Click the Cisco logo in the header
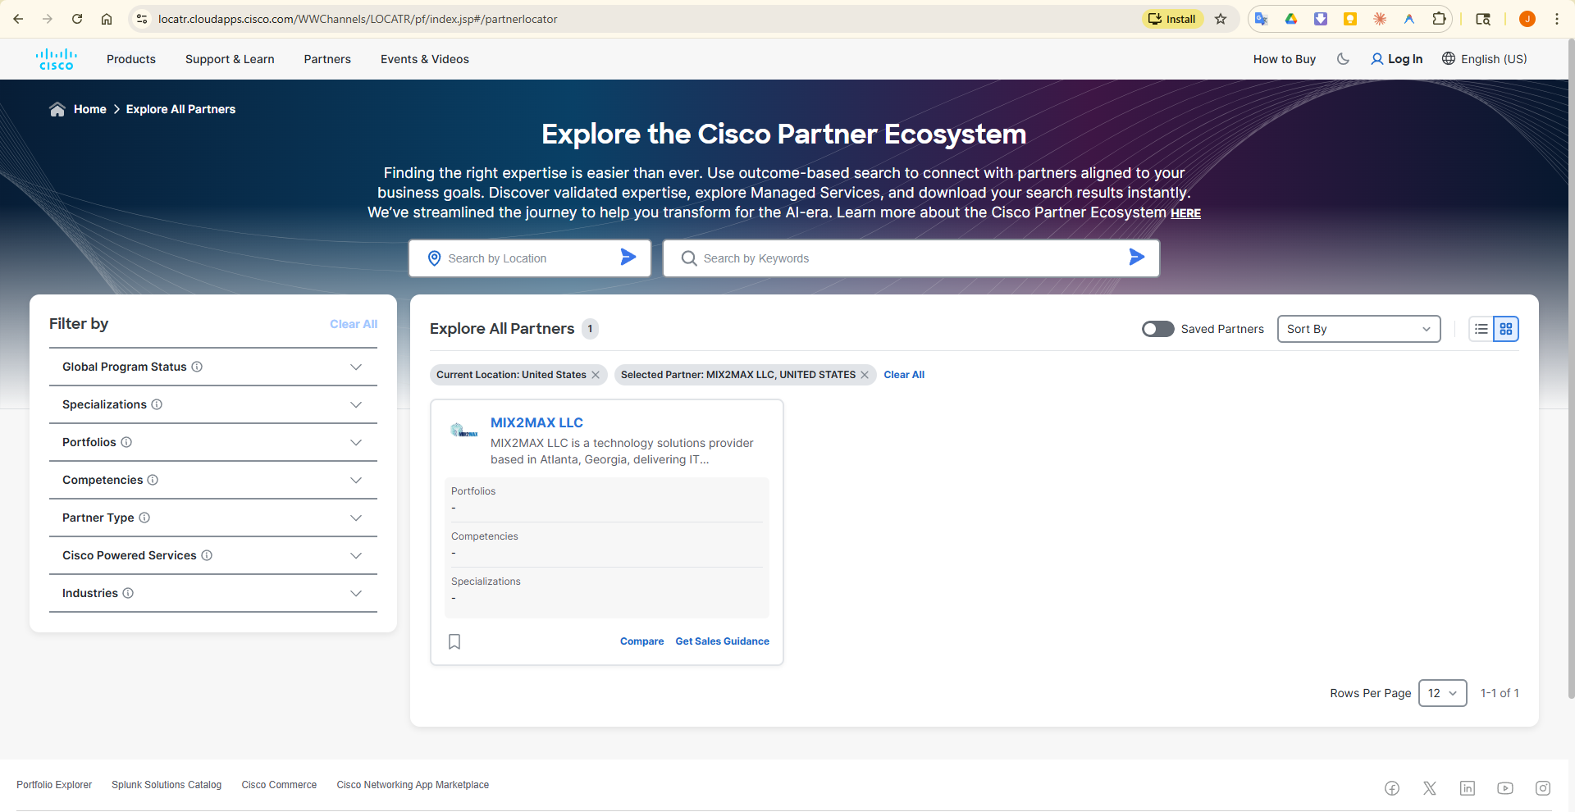Screen dimensions: 1575x812 [55, 58]
